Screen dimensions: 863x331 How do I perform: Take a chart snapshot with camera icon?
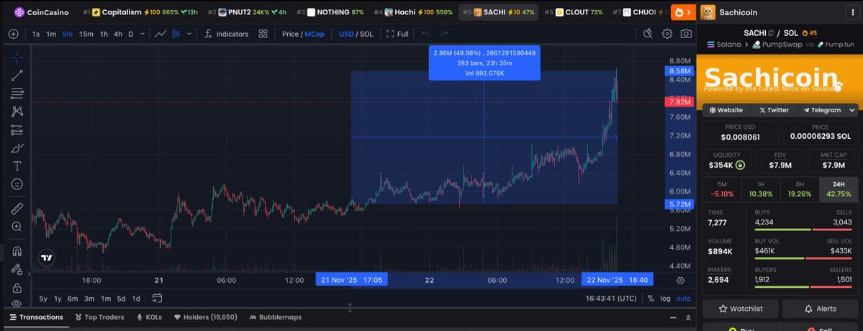686,34
